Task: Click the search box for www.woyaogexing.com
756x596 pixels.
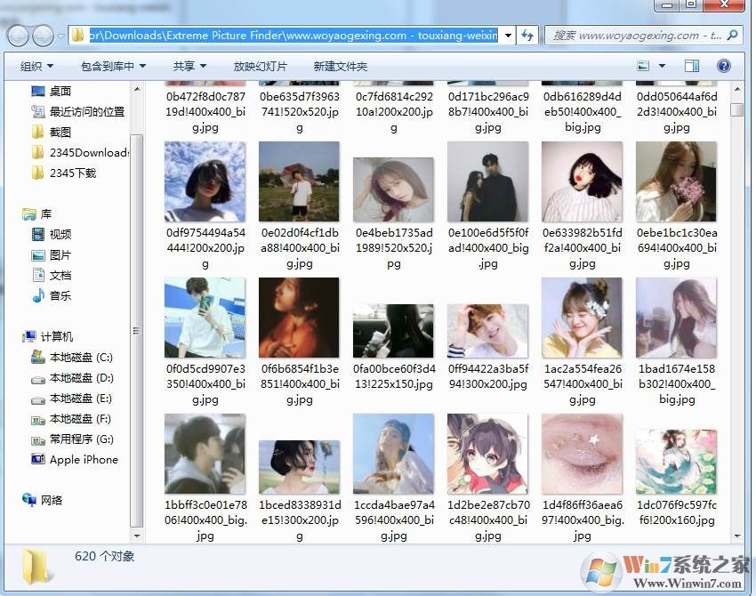Action: tap(636, 36)
